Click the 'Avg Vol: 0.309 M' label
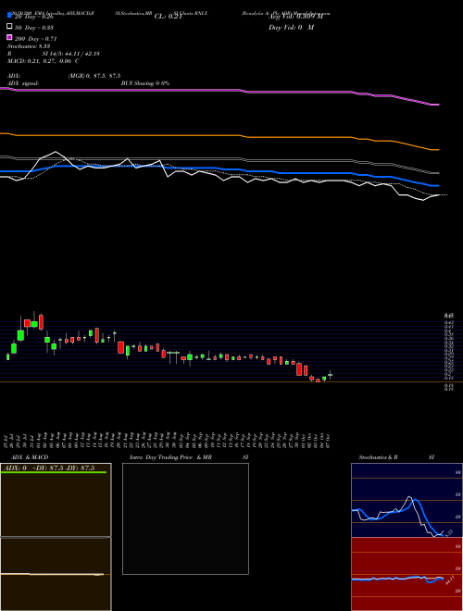Viewport: 463px width, 611px height. pyautogui.click(x=295, y=17)
